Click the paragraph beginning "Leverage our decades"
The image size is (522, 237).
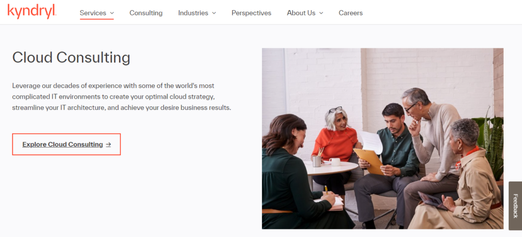tap(121, 97)
